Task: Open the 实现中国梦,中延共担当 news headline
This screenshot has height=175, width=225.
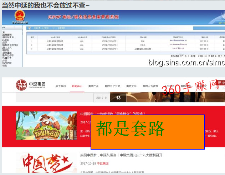Action: (x=121, y=155)
